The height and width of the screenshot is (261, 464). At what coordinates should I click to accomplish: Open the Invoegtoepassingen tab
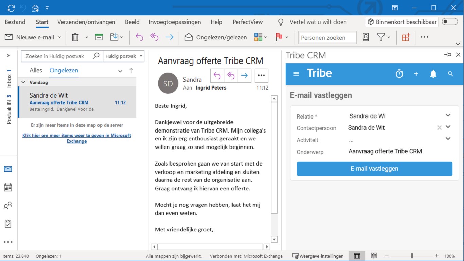tap(175, 22)
